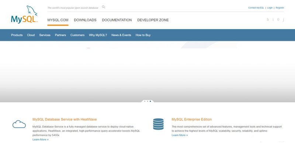The image size is (295, 143).
Task: Open the MYSQL.COM tab
Action: click(x=58, y=20)
